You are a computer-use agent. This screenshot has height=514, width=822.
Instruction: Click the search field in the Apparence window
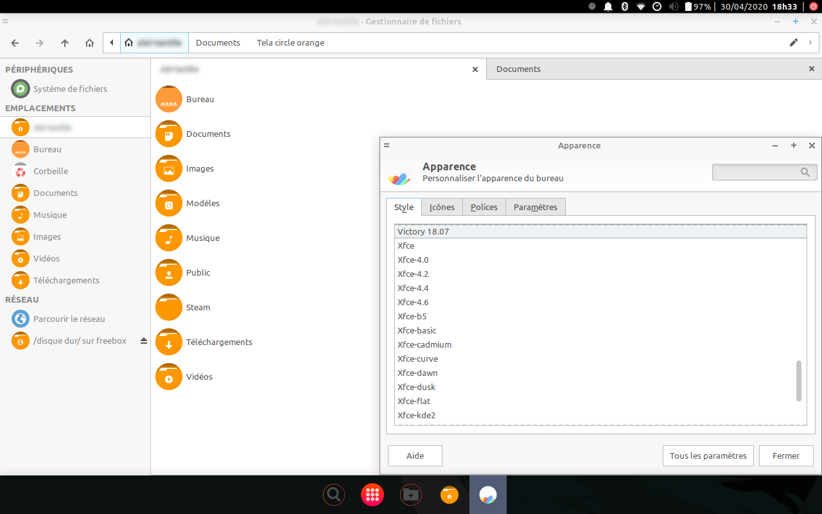pos(764,172)
